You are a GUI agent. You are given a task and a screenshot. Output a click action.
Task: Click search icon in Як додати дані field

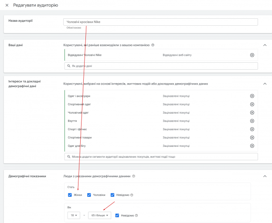69,66
